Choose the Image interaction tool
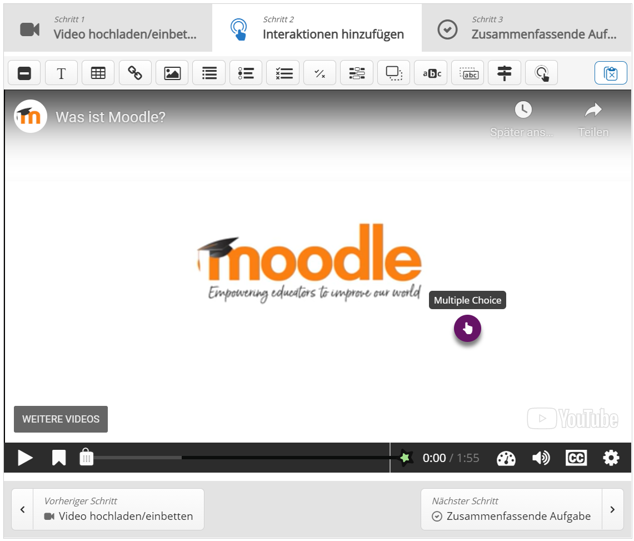 click(172, 73)
